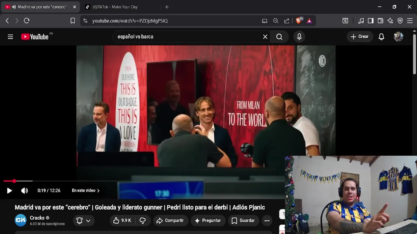Click the Guardar button
The width and height of the screenshot is (417, 234).
tap(243, 221)
